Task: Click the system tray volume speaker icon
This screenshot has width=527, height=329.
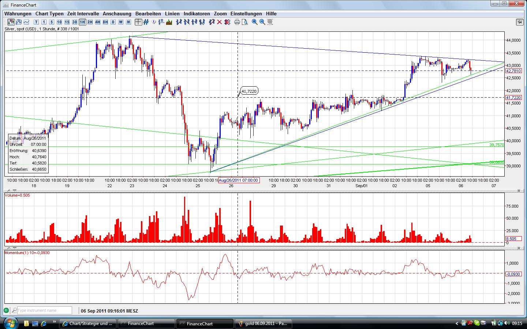Action: click(x=507, y=323)
